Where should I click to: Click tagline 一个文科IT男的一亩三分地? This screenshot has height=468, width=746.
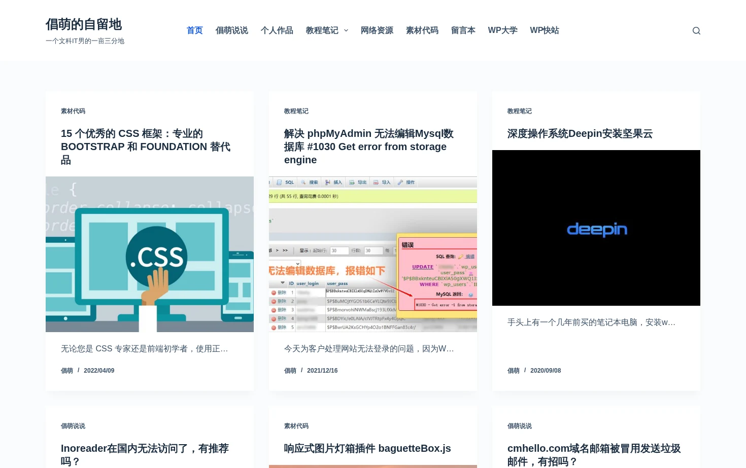pyautogui.click(x=85, y=41)
